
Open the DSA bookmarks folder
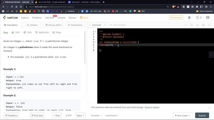coord(141,11)
